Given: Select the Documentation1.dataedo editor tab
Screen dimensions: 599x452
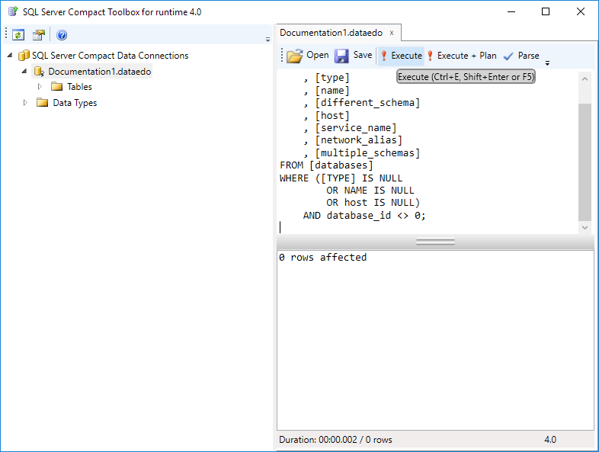Looking at the screenshot, I should pyautogui.click(x=332, y=33).
